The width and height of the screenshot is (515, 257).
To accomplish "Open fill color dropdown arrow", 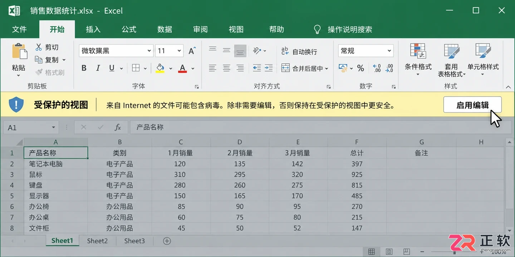I will pos(171,69).
